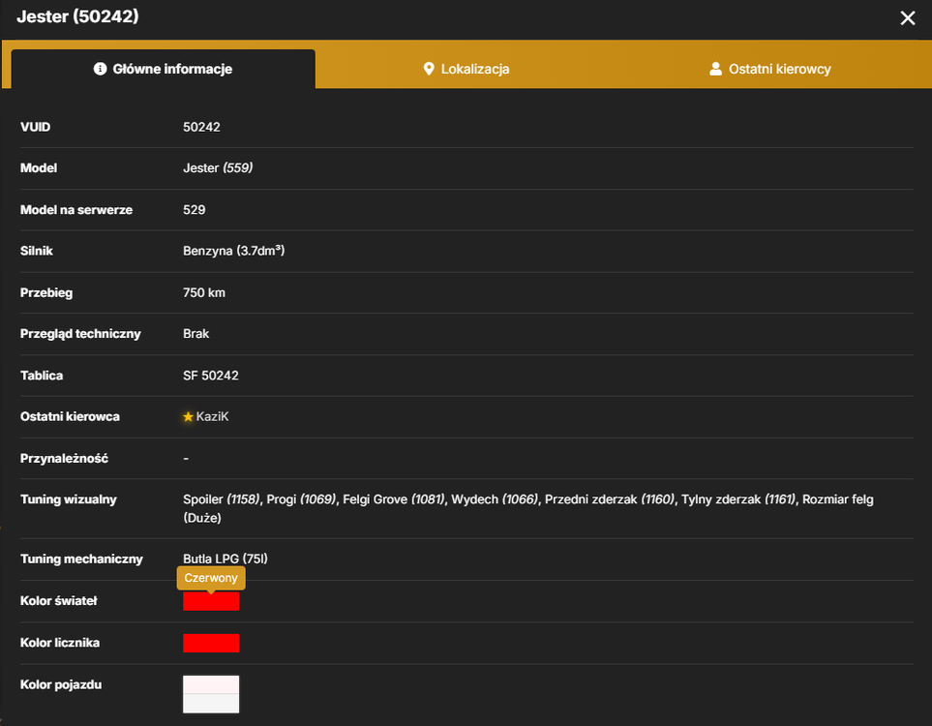The image size is (932, 726).
Task: Click the Silnik label
Action: (36, 251)
